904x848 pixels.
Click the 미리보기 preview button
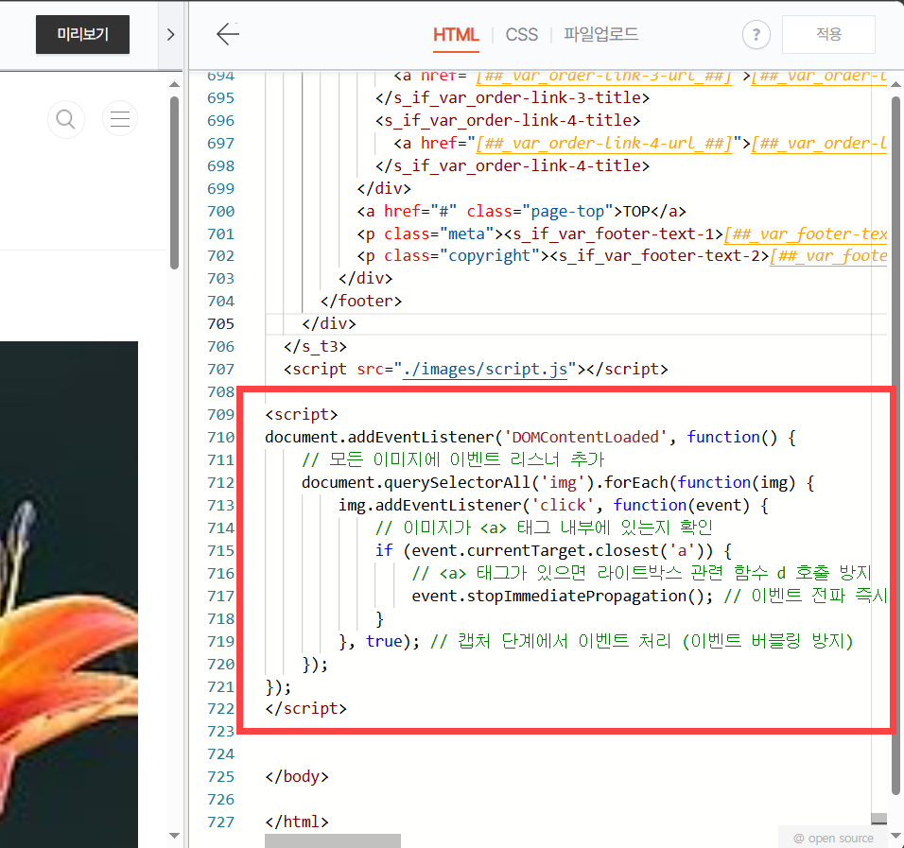[82, 35]
